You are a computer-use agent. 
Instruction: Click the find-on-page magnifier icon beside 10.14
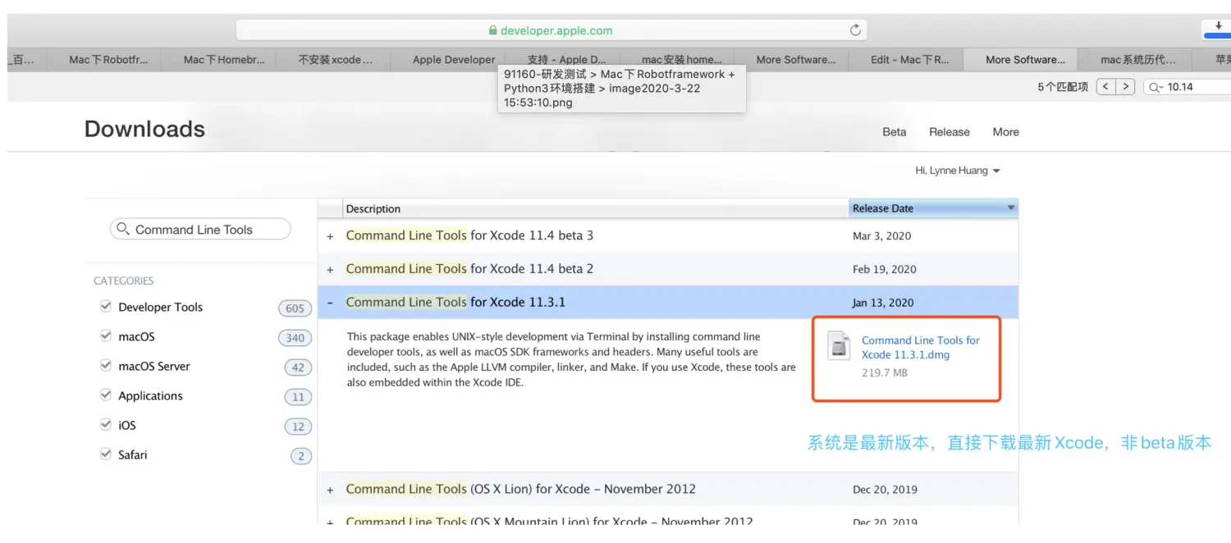tap(1155, 87)
